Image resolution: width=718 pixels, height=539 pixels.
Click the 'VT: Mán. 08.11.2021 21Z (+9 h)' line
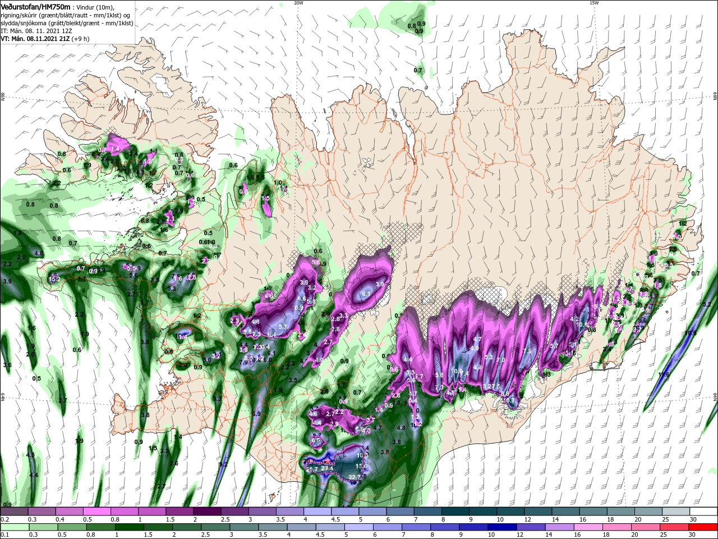click(46, 39)
